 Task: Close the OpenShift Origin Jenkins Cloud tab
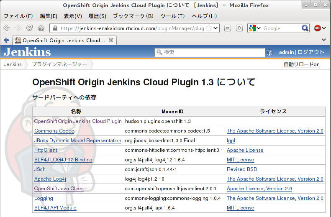(x=111, y=40)
